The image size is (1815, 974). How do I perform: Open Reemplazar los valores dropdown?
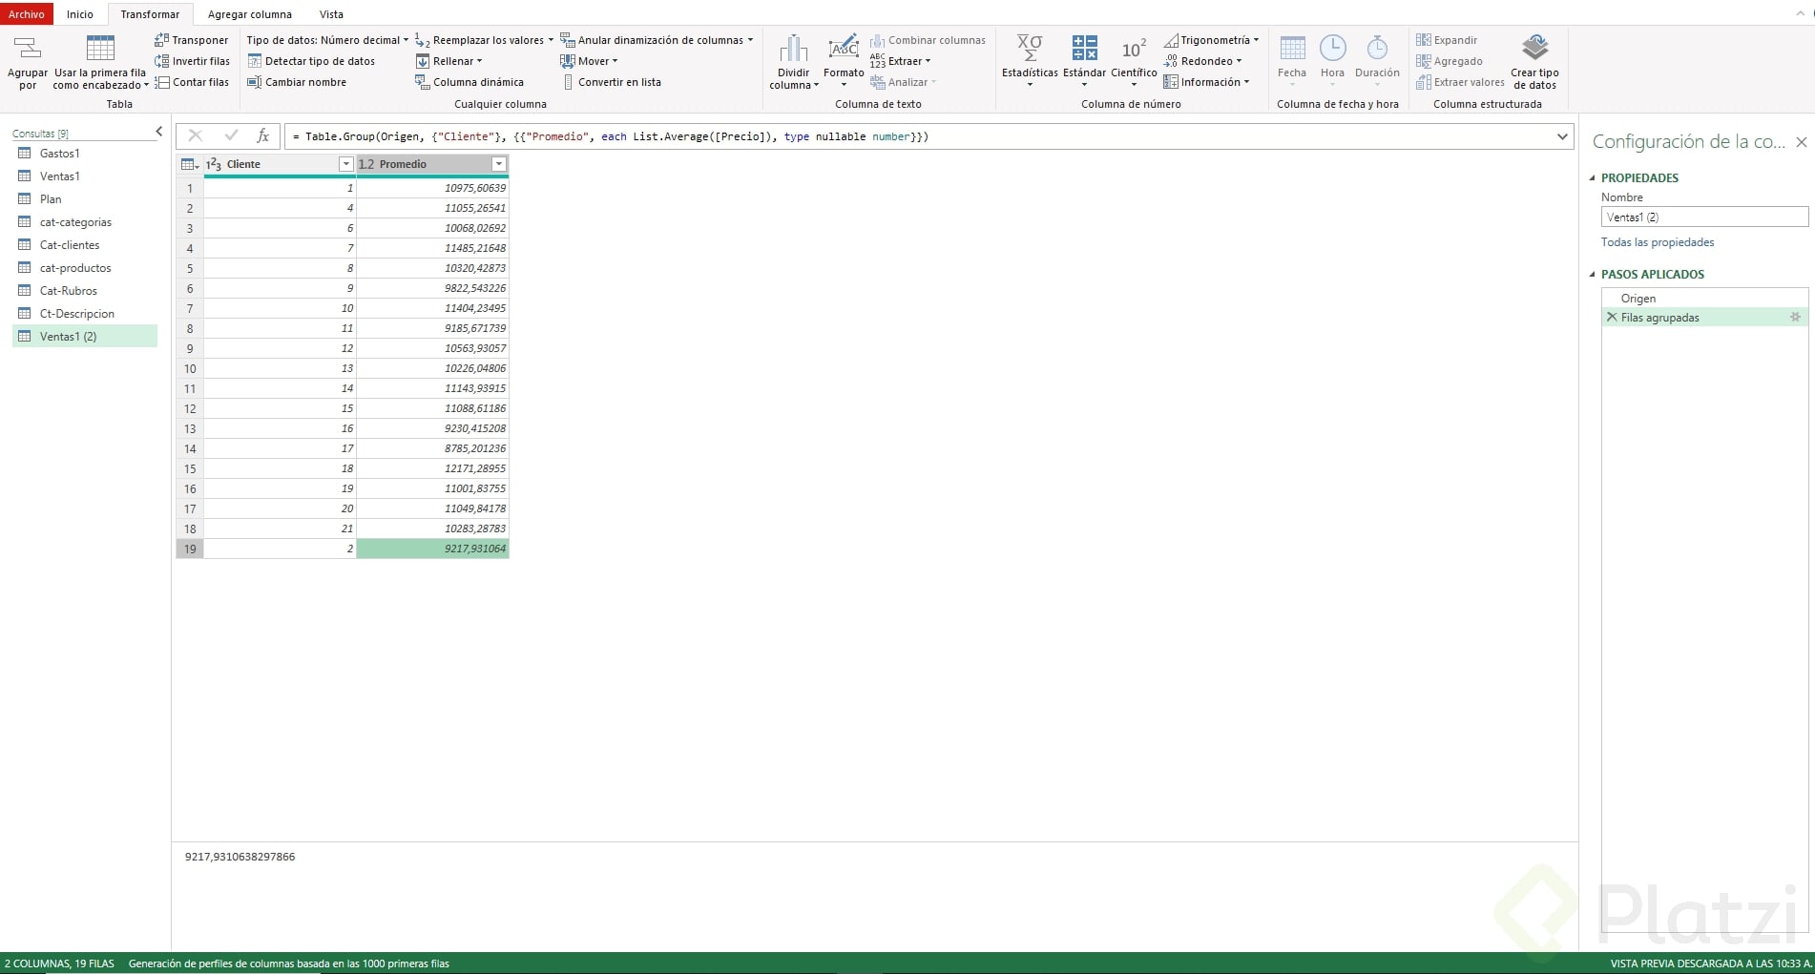484,40
